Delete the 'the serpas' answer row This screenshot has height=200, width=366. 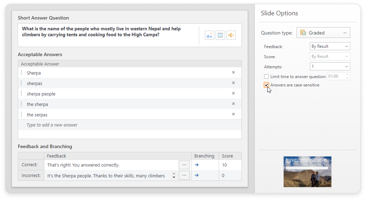coord(233,114)
